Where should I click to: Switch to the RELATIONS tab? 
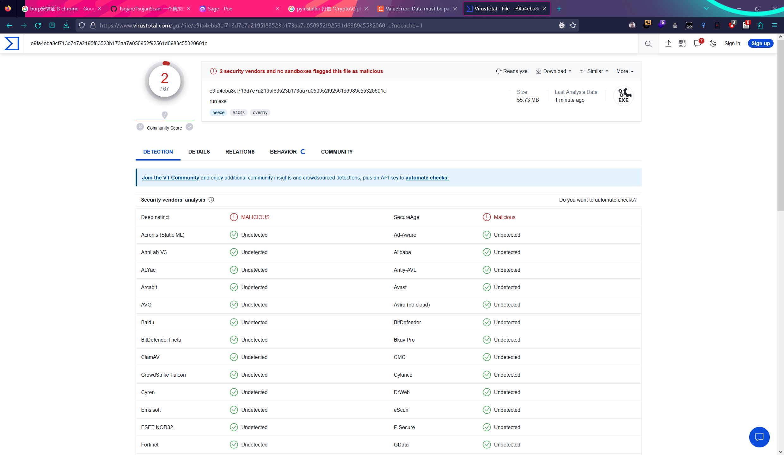(x=240, y=152)
